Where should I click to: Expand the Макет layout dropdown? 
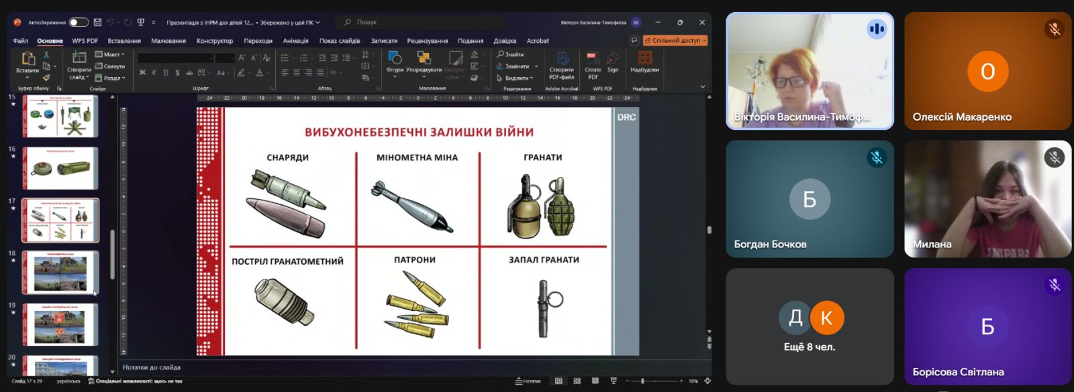[110, 54]
